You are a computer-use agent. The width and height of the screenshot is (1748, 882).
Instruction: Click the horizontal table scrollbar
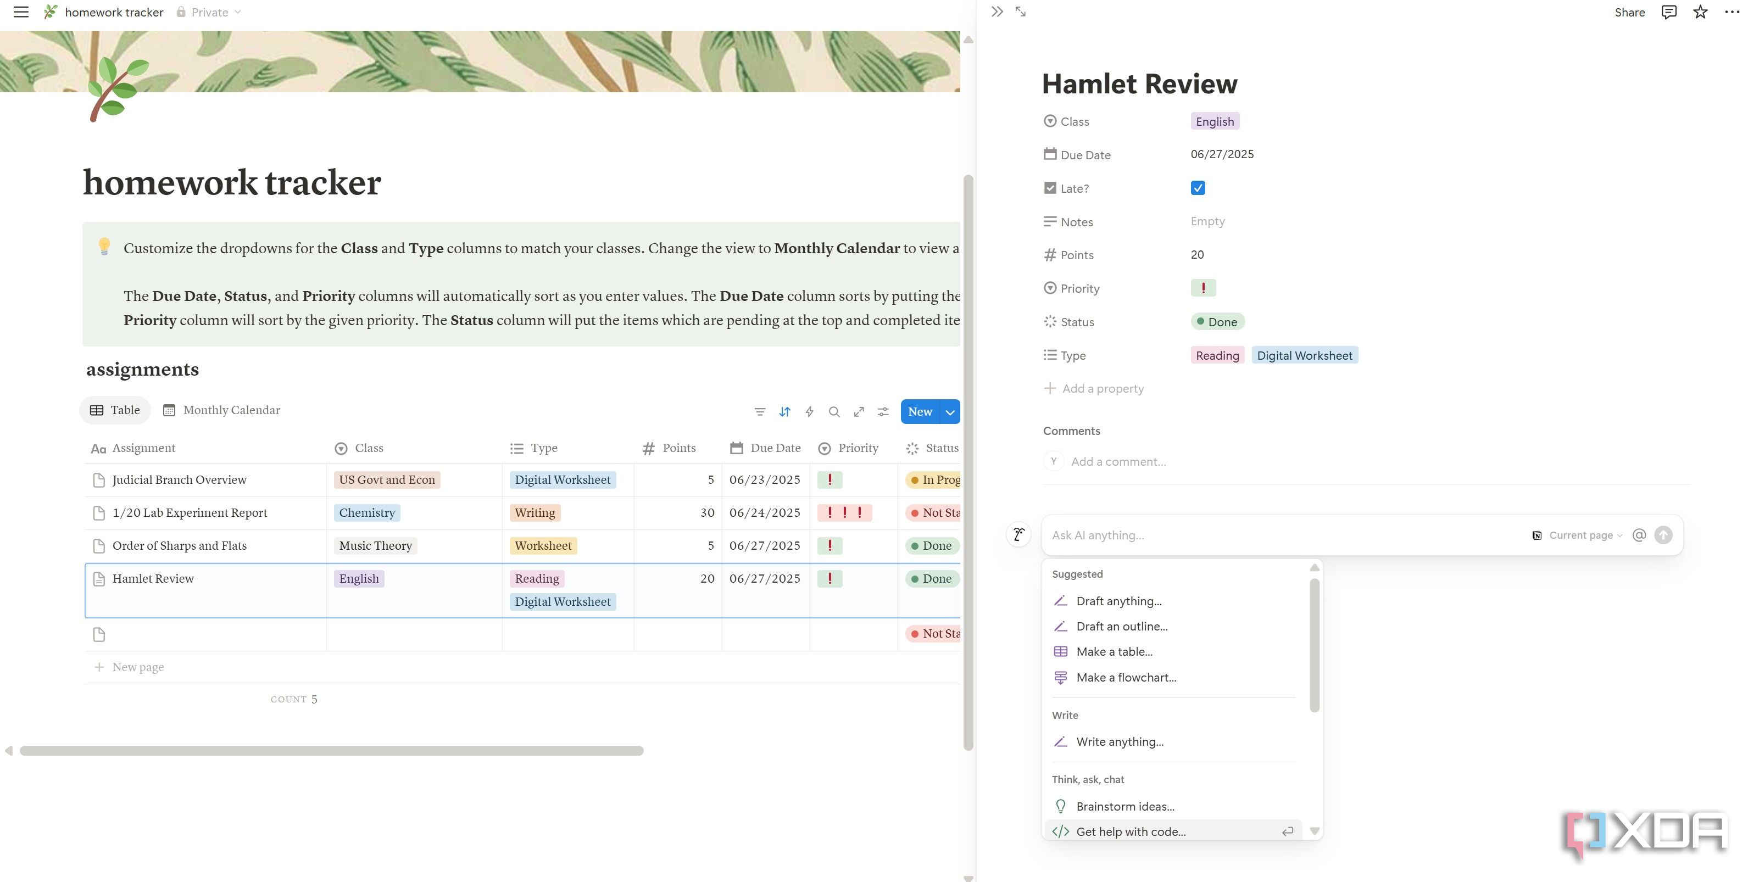331,750
